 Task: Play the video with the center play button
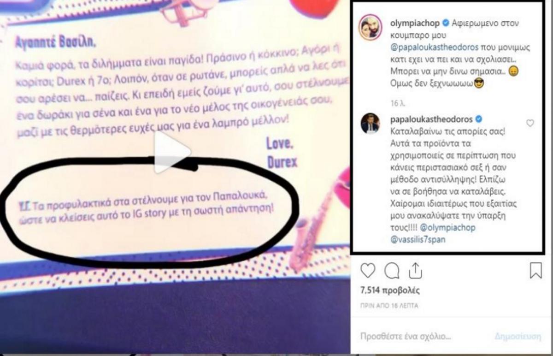(x=172, y=152)
